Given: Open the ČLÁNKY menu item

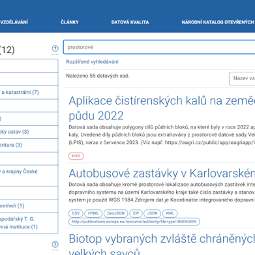Looking at the screenshot, I should tap(70, 22).
